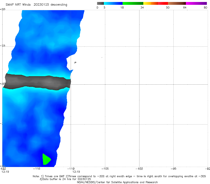Viewport: 210px width, 184px height.
Task: Click the green high-wind patch on the map
Action: 46,159
